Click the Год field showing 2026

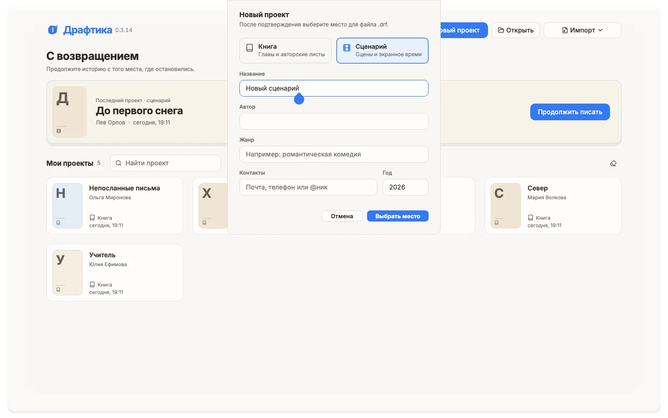pyautogui.click(x=405, y=187)
